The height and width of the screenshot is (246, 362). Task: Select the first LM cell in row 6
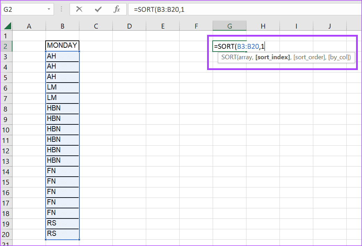click(62, 87)
